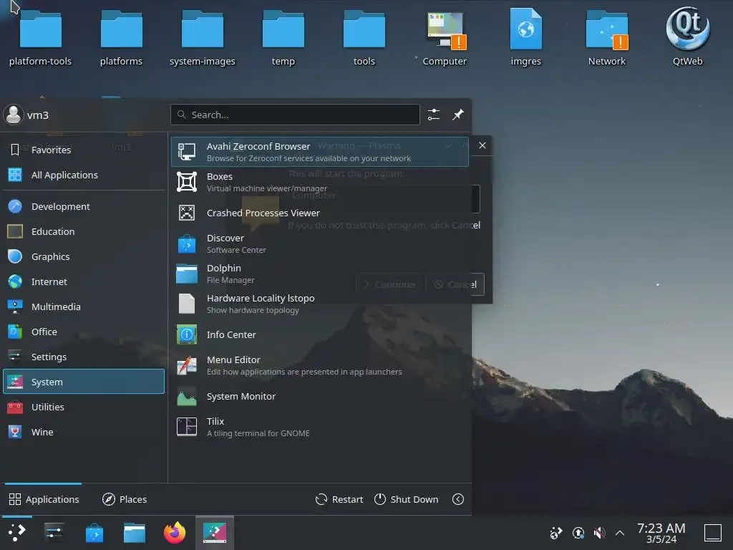Click the Show Desktop button

(713, 533)
